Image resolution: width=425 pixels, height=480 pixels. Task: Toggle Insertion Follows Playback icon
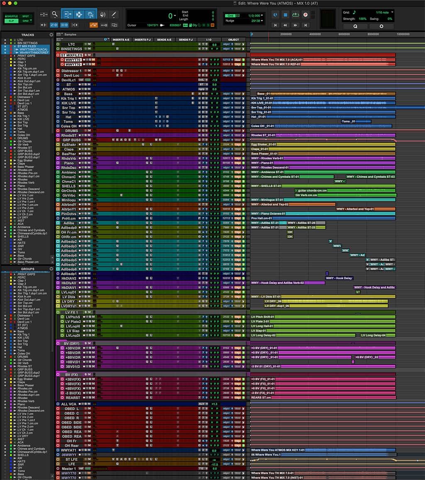click(x=75, y=25)
